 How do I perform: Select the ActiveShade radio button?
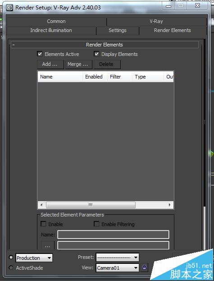(11, 268)
